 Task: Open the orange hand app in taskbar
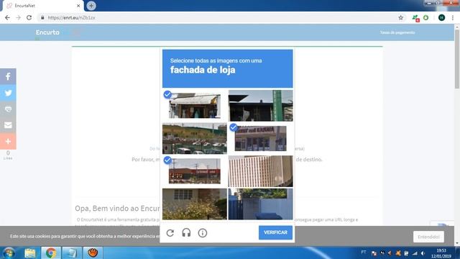[93, 253]
